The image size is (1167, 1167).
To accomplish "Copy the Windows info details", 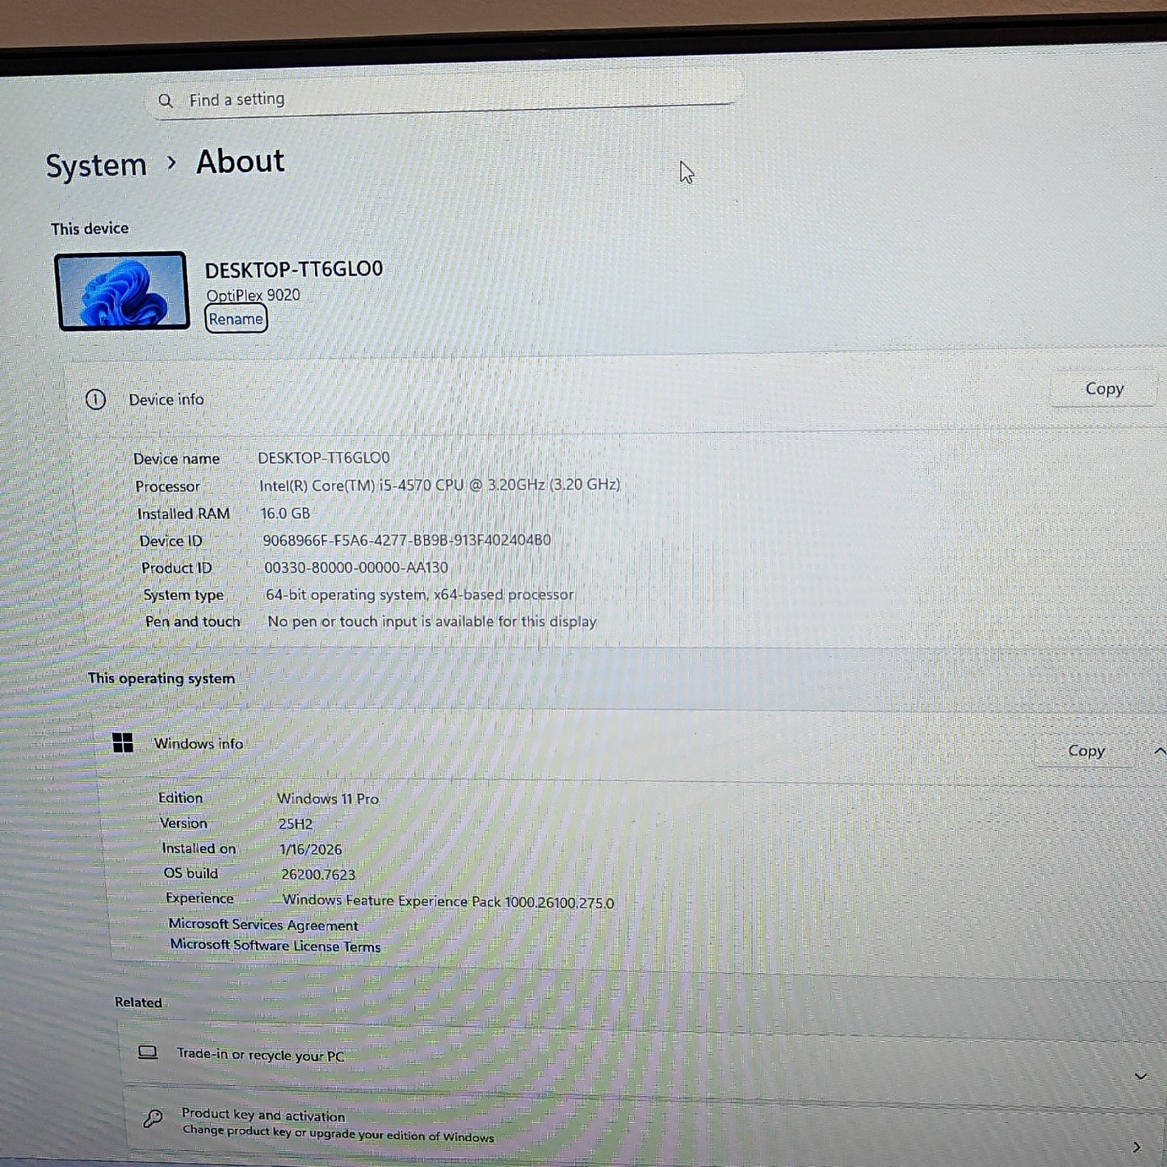I will [x=1085, y=751].
